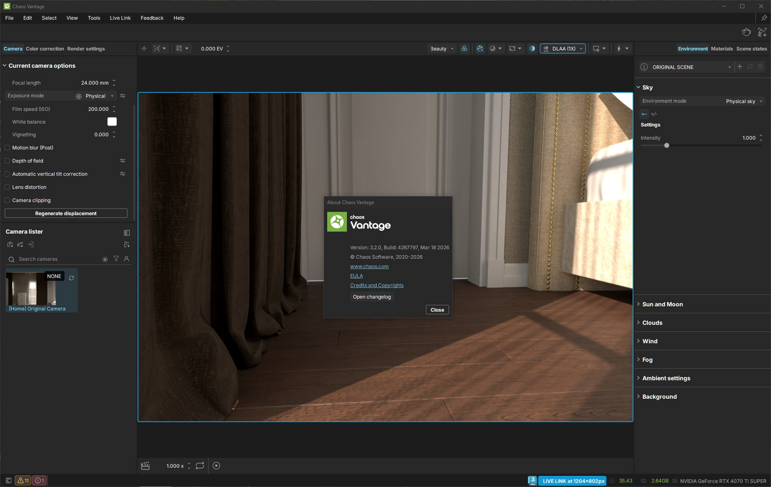Click the add scene state plus icon
The height and width of the screenshot is (487, 771).
740,67
